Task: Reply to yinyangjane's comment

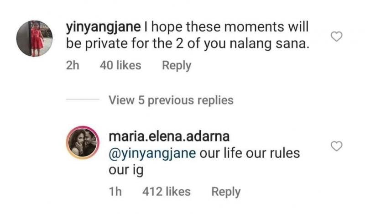Action: pyautogui.click(x=177, y=66)
